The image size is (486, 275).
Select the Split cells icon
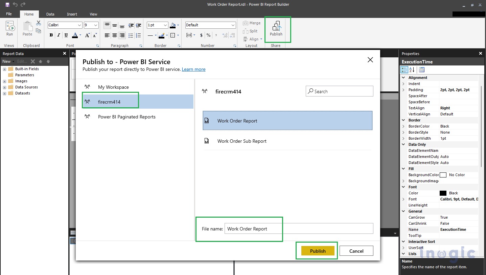click(x=250, y=31)
